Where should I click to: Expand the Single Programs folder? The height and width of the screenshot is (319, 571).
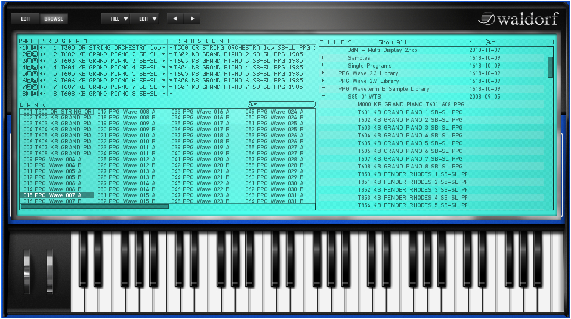point(323,65)
